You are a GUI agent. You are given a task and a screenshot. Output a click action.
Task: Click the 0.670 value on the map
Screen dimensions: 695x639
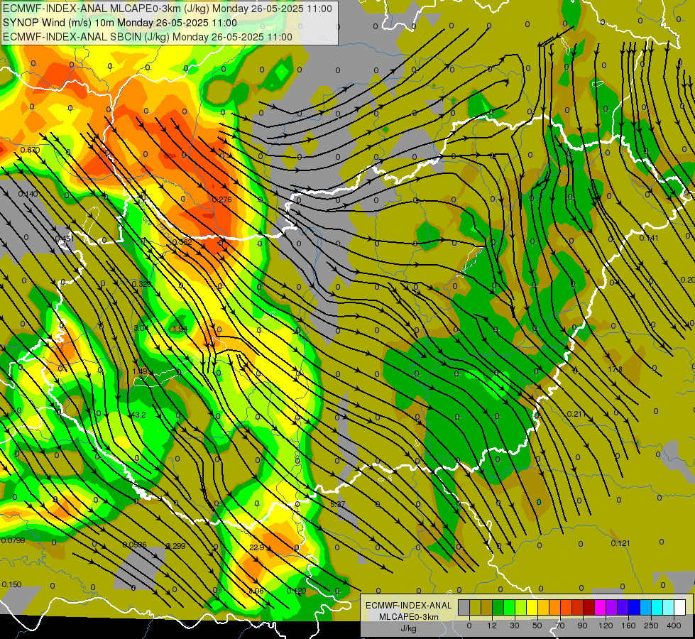pos(30,150)
